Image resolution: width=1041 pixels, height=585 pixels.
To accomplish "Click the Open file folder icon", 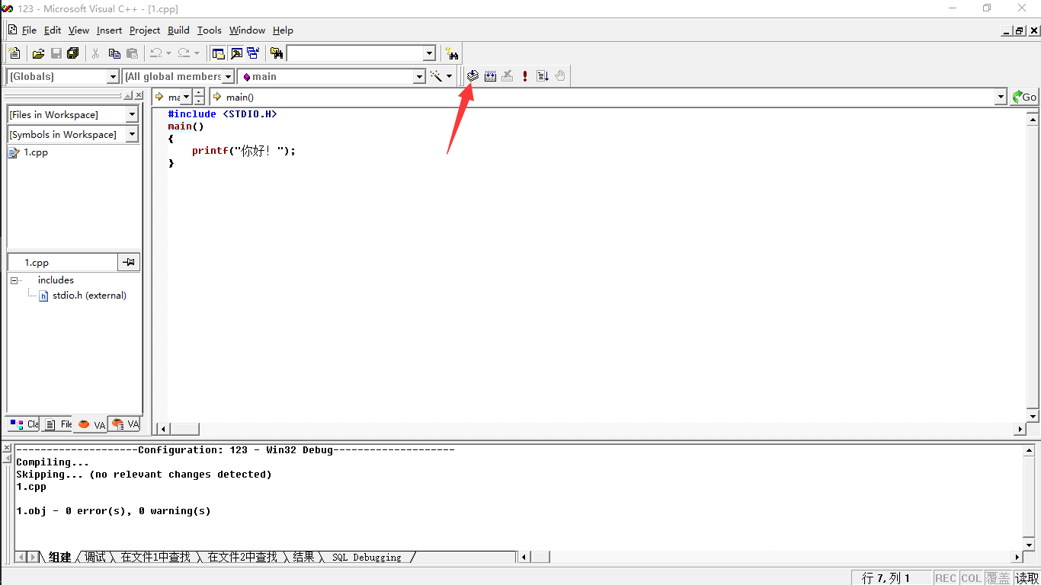I will pos(38,53).
